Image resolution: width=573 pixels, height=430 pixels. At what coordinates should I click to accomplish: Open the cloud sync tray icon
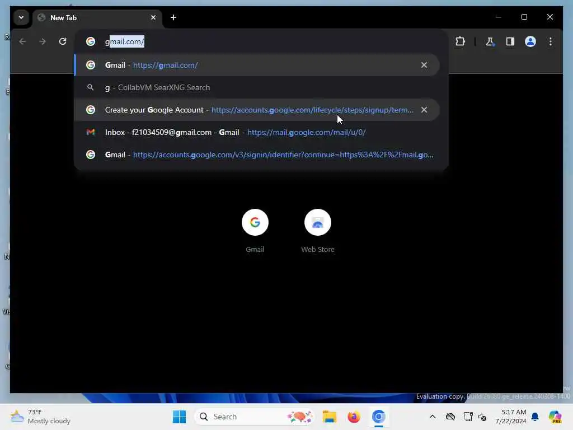(x=450, y=417)
